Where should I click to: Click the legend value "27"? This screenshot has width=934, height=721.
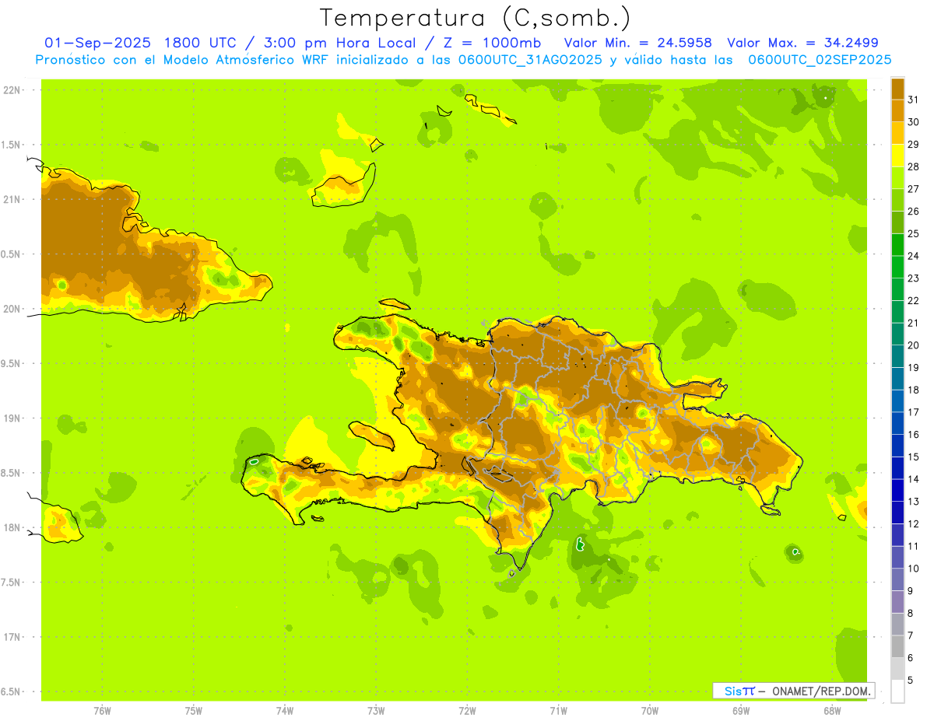point(913,189)
